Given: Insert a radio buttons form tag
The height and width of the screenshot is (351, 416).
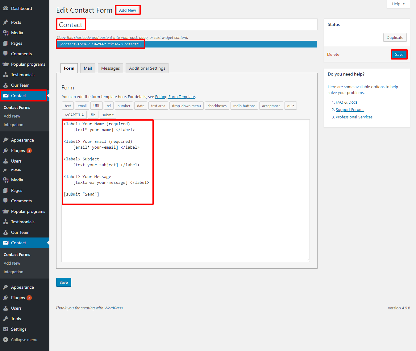Looking at the screenshot, I should pyautogui.click(x=244, y=106).
